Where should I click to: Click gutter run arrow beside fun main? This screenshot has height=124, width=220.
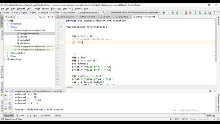click(x=61, y=27)
